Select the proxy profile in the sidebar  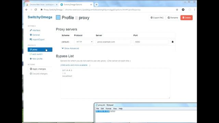(x=40, y=50)
